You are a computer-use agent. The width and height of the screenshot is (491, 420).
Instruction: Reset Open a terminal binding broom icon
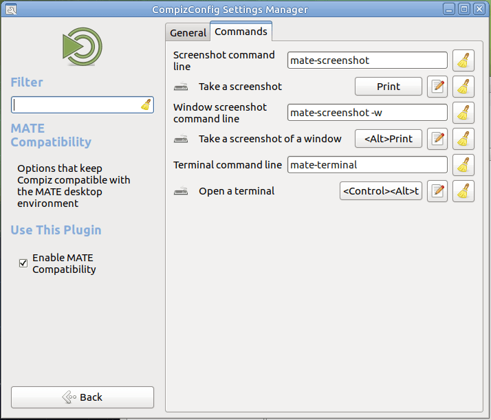[x=463, y=191]
